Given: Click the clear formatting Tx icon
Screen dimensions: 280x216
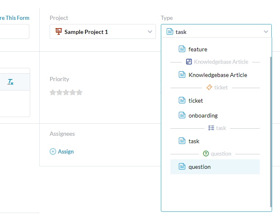Looking at the screenshot, I should (x=10, y=82).
